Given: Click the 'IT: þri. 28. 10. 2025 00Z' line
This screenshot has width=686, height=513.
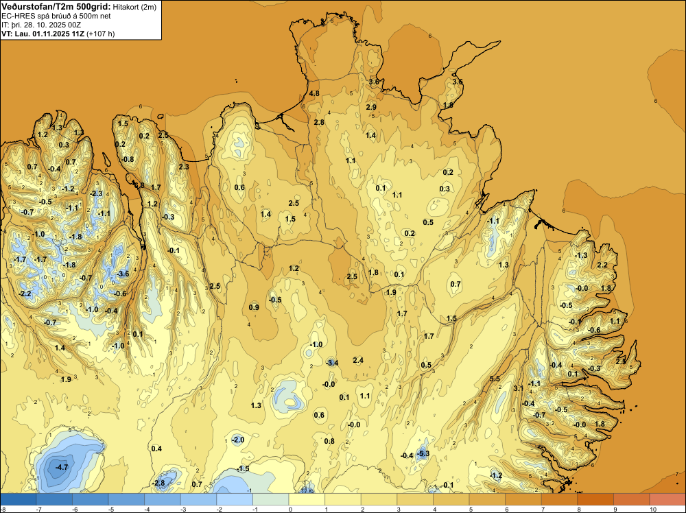Looking at the screenshot, I should (x=41, y=25).
